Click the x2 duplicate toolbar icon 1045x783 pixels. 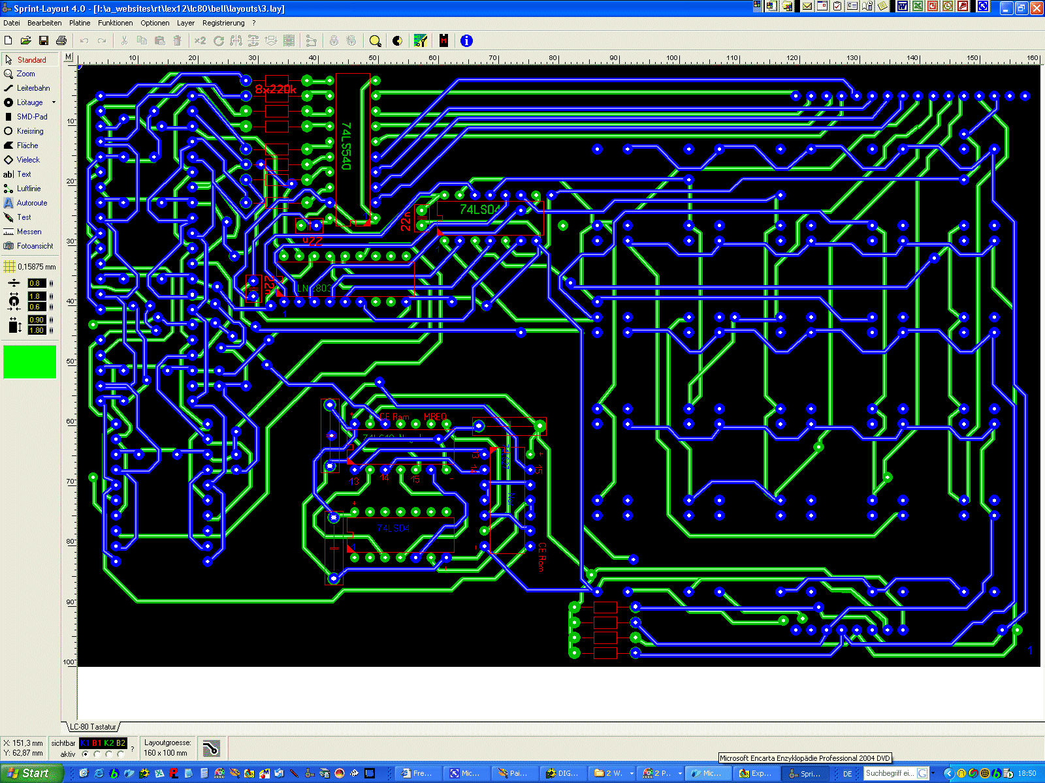tap(200, 40)
